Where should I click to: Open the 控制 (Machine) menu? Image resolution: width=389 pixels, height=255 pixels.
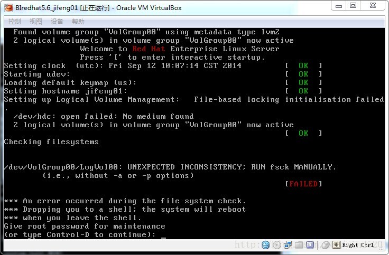coord(15,22)
